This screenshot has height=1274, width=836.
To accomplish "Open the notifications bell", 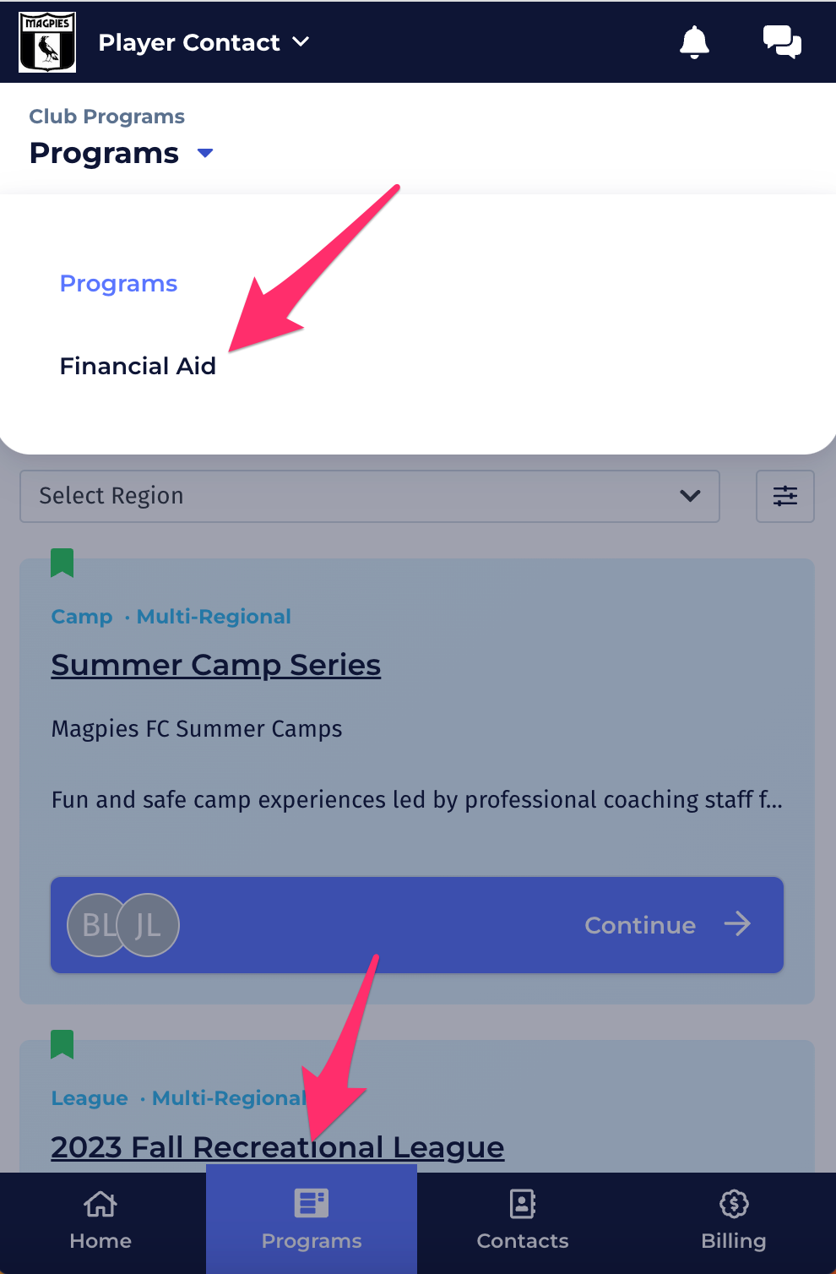I will (694, 42).
